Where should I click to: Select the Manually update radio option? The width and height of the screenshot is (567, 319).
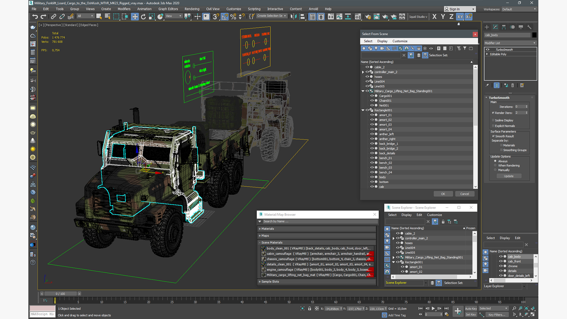click(x=495, y=170)
